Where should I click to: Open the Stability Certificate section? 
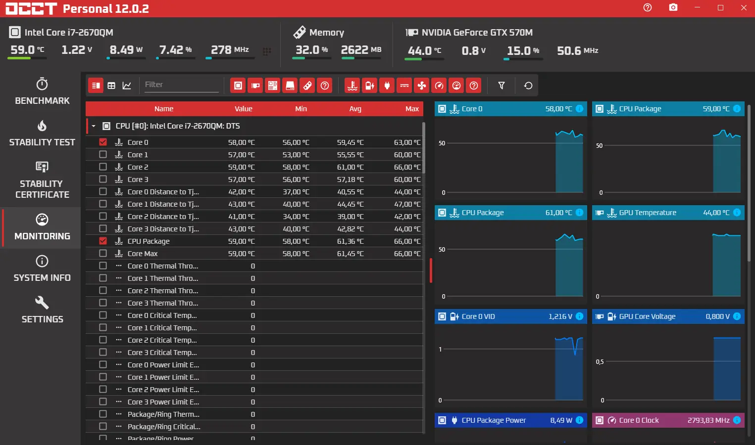click(x=42, y=180)
